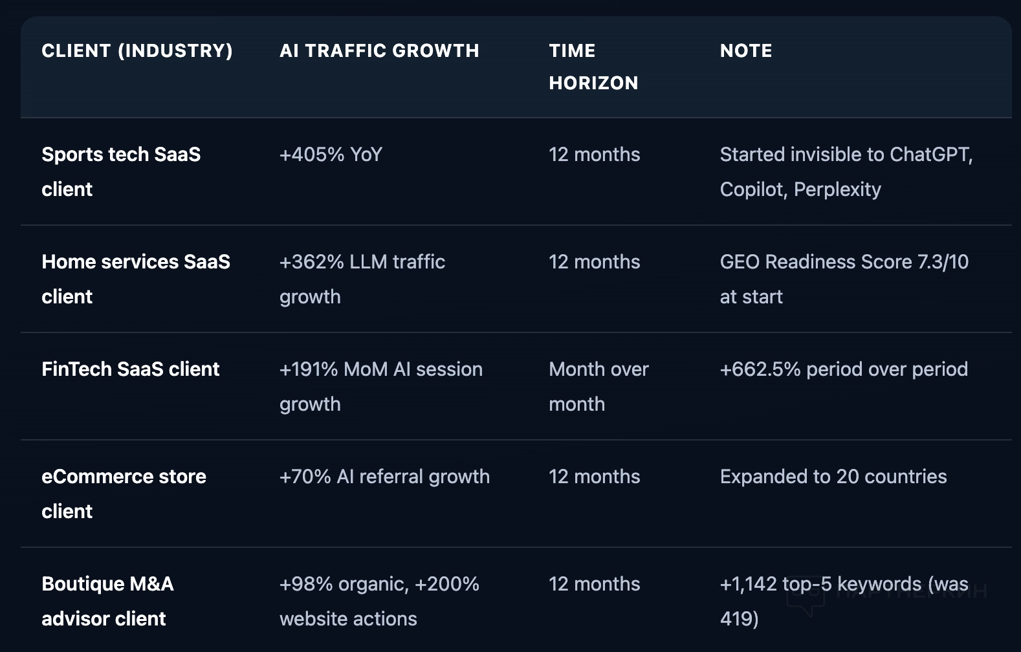Screen dimensions: 1021x652
Task: Click the Expanded to 20 countries note
Action: click(833, 476)
